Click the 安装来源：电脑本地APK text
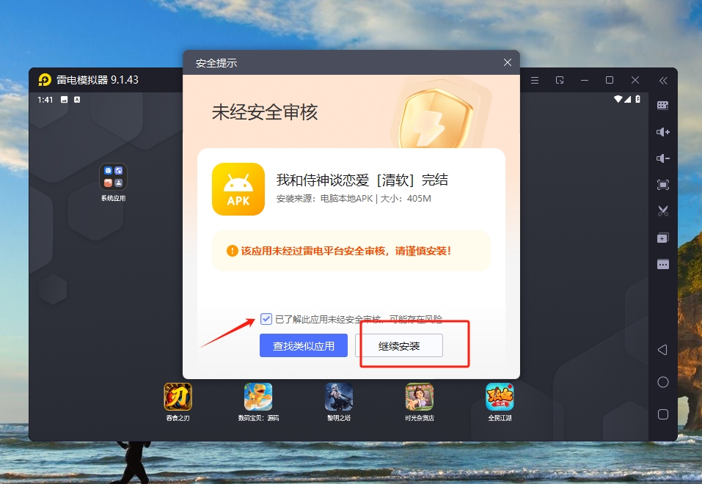The width and height of the screenshot is (702, 484). click(324, 198)
